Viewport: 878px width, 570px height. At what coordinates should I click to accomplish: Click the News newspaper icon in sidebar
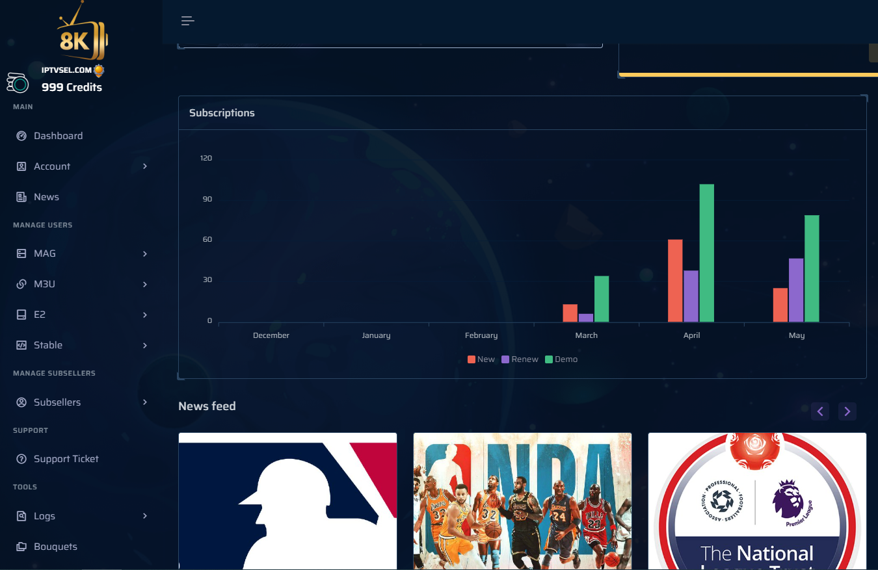pyautogui.click(x=21, y=197)
